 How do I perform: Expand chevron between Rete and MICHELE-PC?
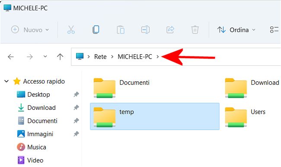[112, 57]
